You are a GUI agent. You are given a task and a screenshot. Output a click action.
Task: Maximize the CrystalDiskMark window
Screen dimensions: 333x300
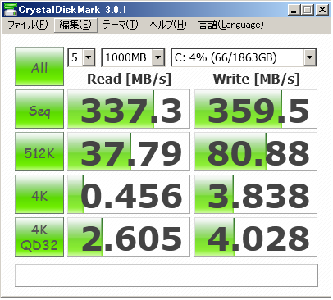pos(308,10)
